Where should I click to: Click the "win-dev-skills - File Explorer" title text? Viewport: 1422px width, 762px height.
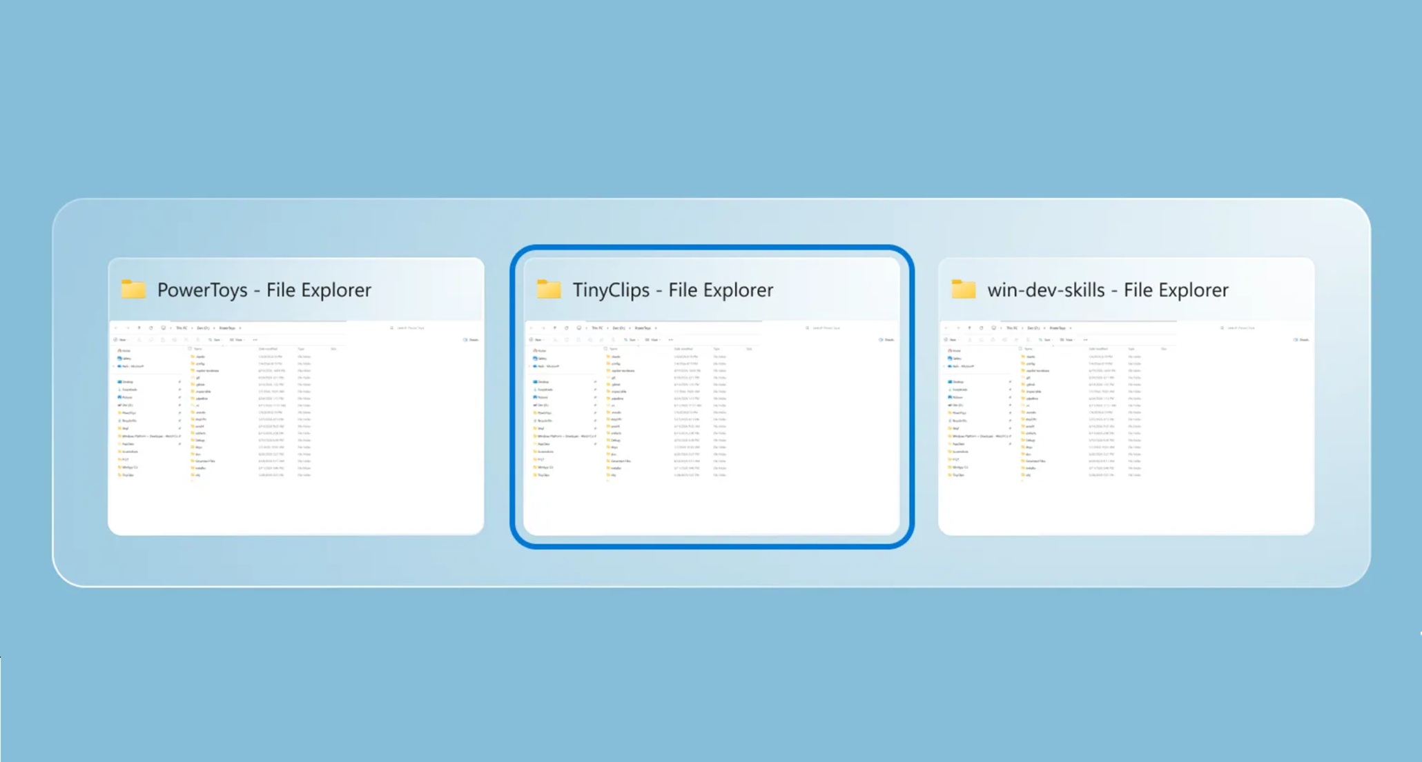click(1108, 290)
